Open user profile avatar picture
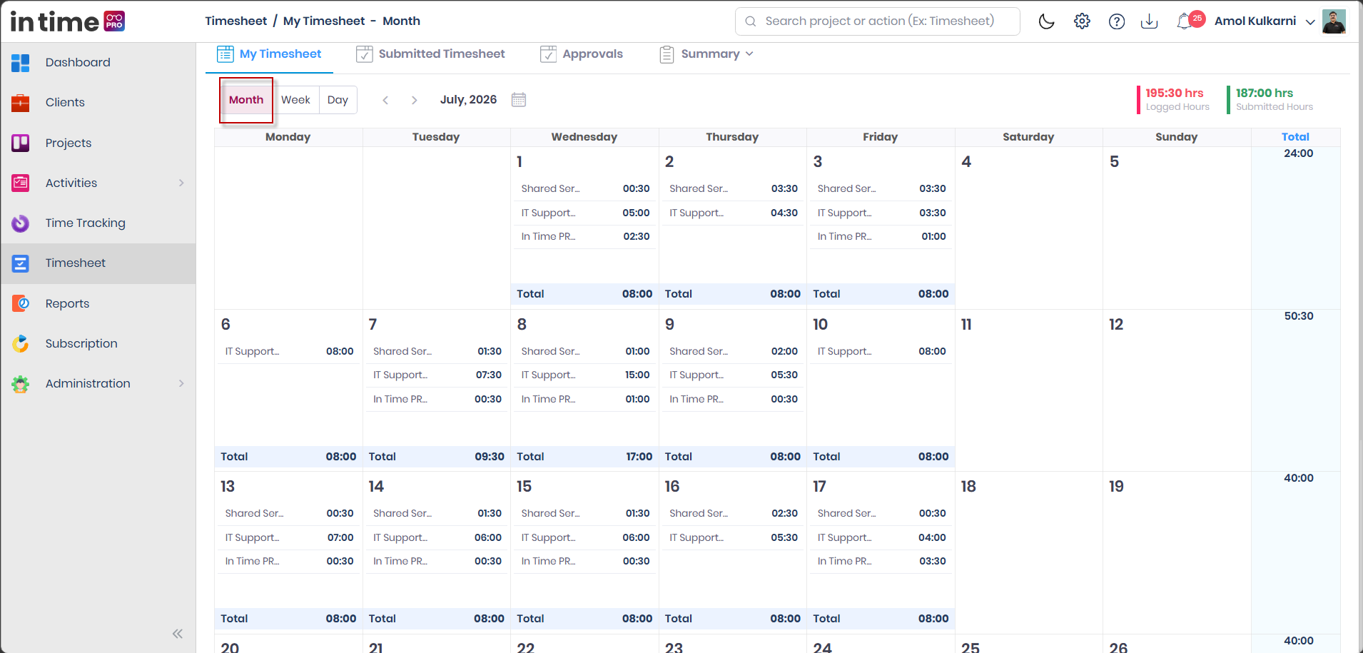Image resolution: width=1363 pixels, height=653 pixels. [1334, 21]
